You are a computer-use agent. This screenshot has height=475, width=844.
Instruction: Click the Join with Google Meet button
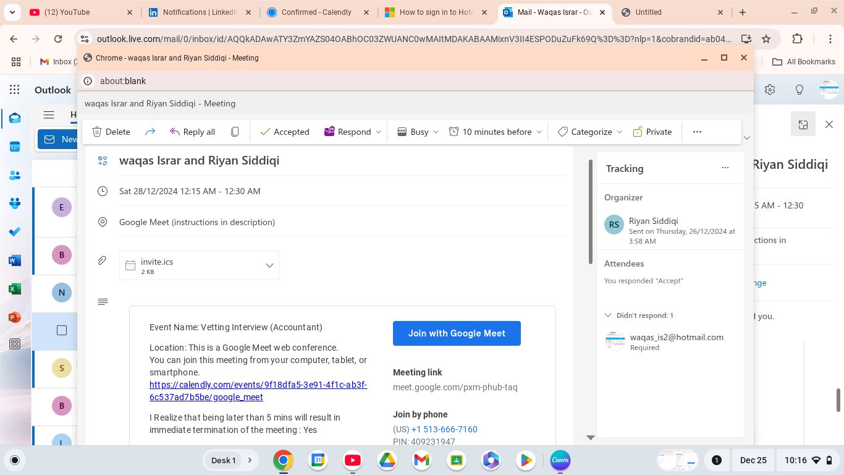pos(457,333)
